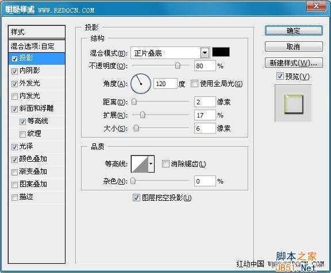Enable the 描边 stroke checkbox
Viewport: 331px width, 273px height.
(x=14, y=197)
